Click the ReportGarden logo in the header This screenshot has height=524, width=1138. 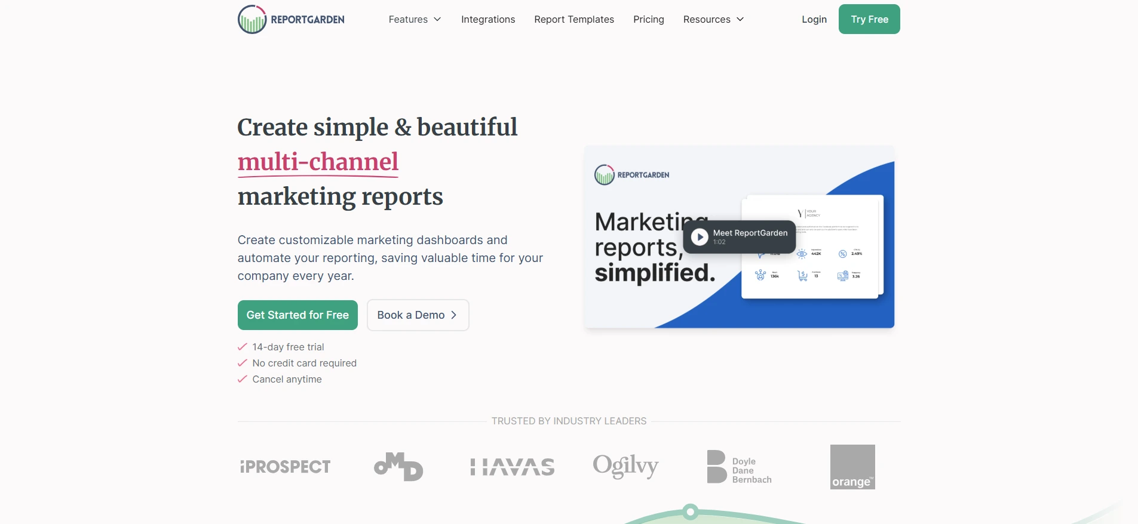[291, 19]
